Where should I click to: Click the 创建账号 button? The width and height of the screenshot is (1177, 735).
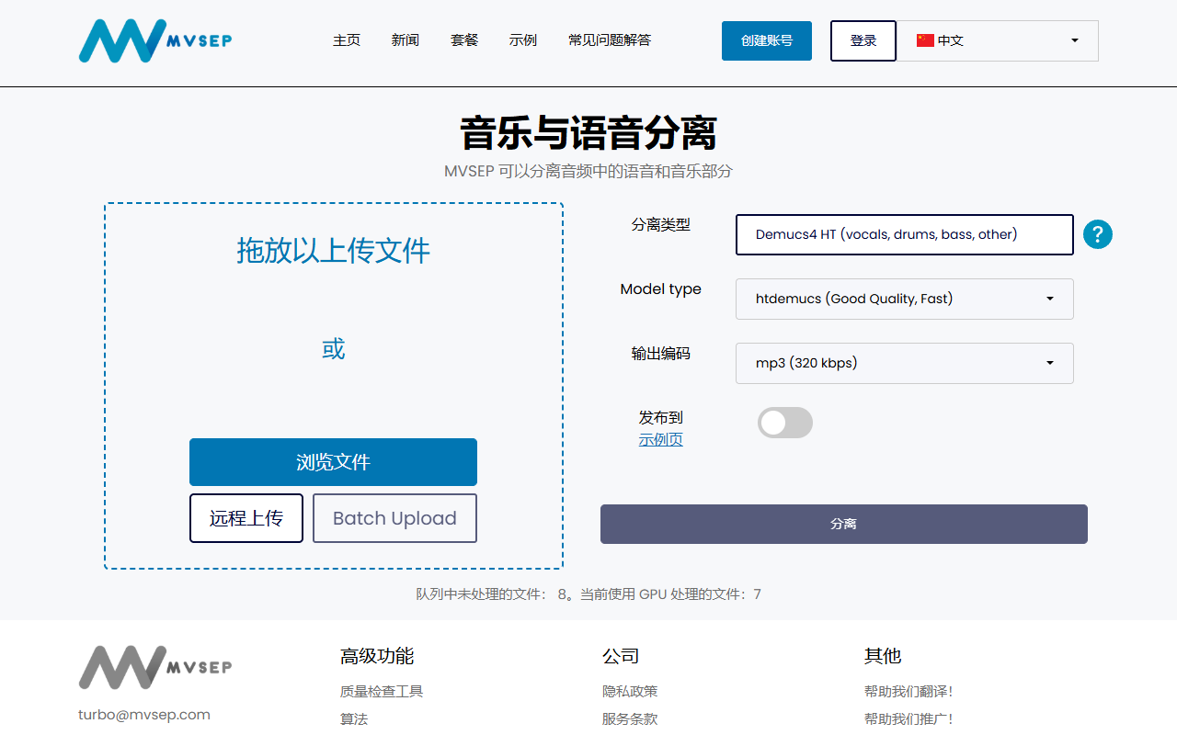click(x=767, y=40)
